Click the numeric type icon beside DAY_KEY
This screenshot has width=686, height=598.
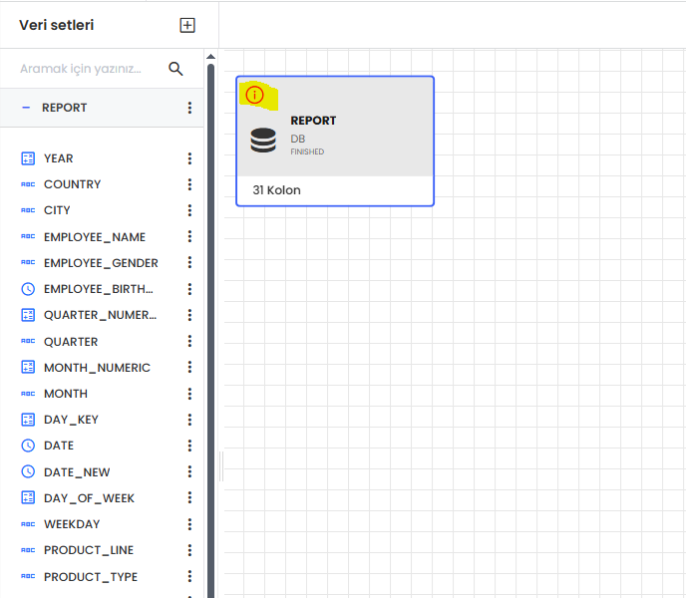(28, 420)
